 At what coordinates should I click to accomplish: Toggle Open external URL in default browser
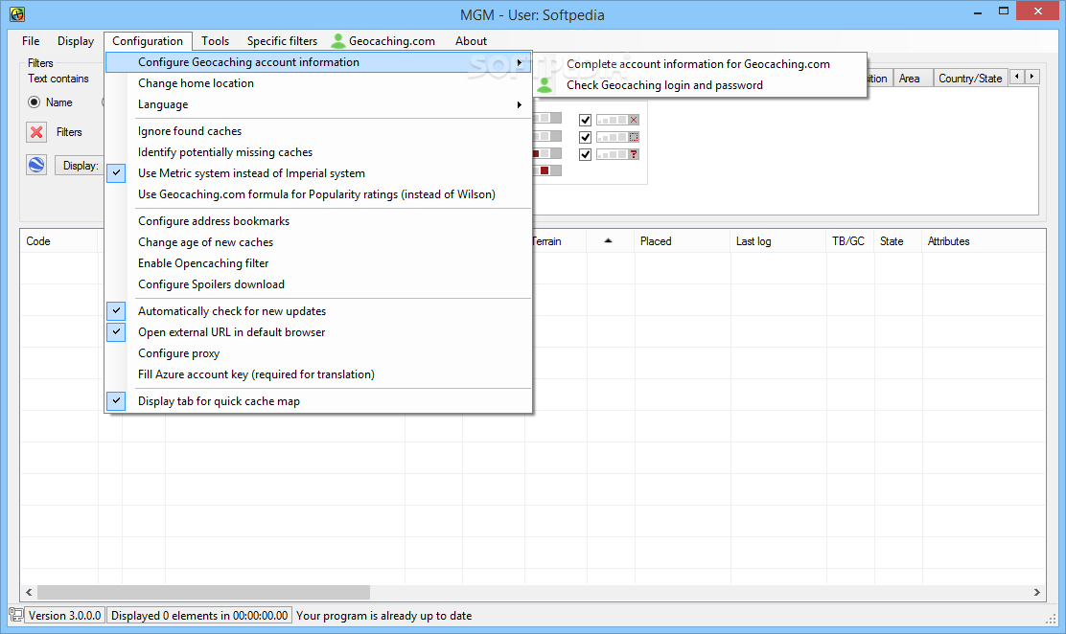point(318,332)
